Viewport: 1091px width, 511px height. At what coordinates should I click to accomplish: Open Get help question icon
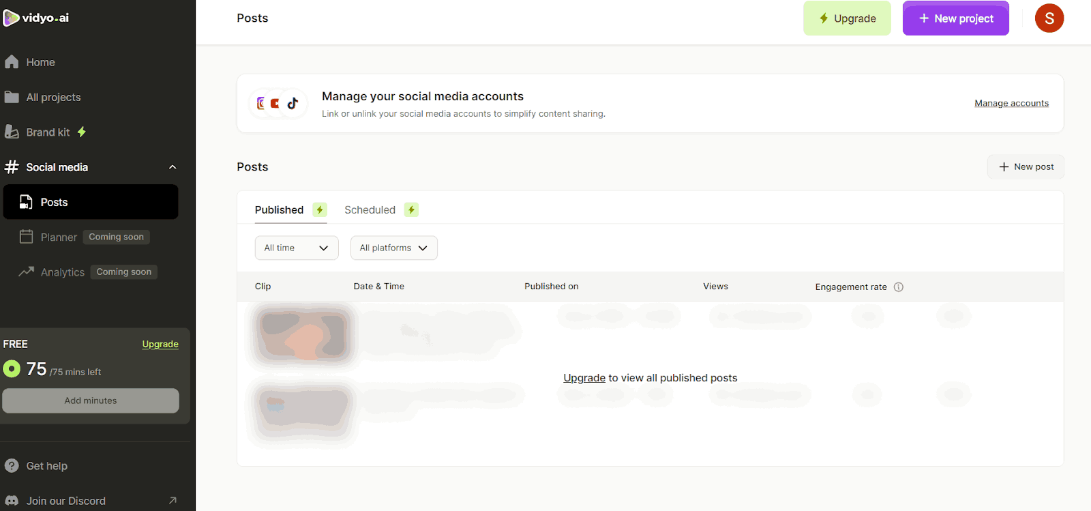[12, 466]
